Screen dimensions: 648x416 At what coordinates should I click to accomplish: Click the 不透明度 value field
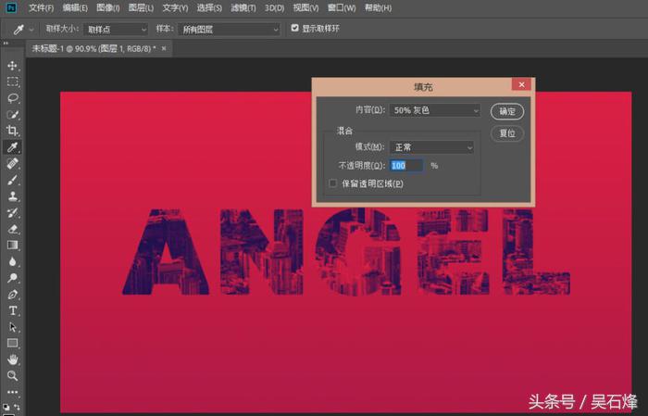click(x=406, y=166)
